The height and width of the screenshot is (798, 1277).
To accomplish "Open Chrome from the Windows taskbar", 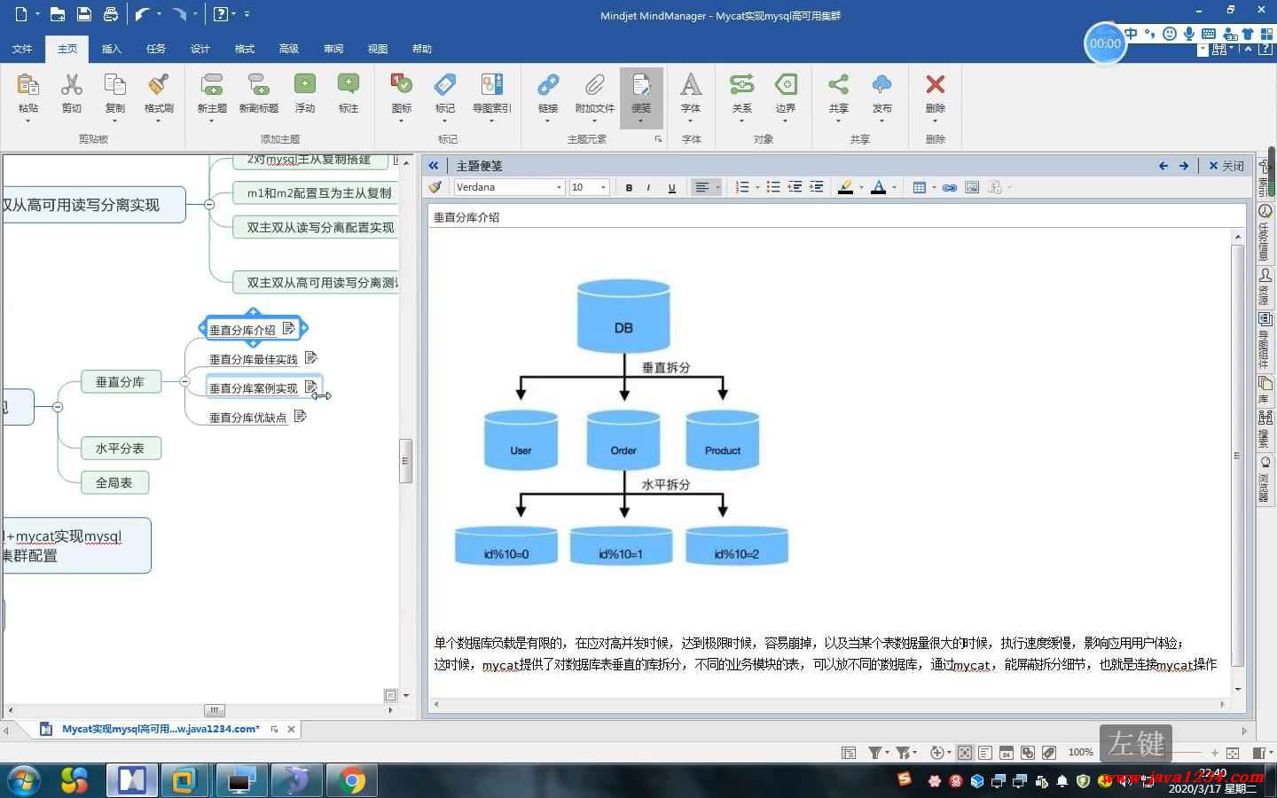I will click(x=352, y=781).
